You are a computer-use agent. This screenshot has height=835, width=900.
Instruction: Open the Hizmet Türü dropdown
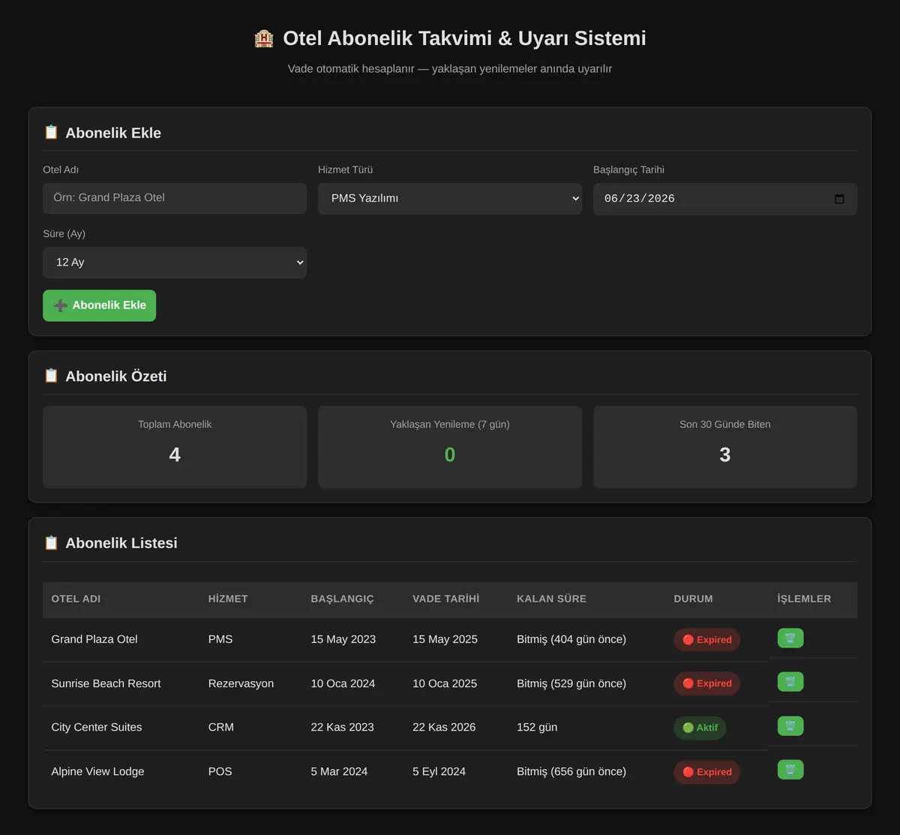tap(450, 199)
